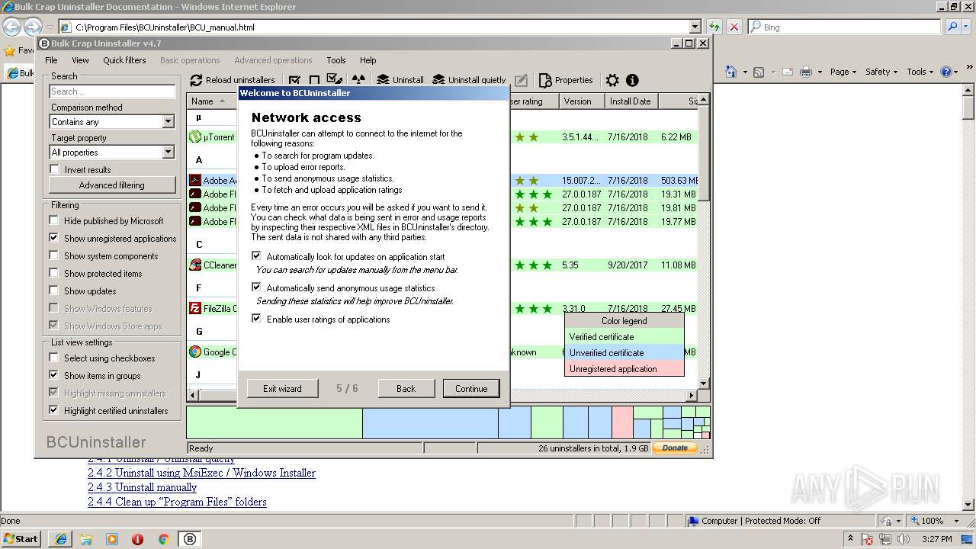This screenshot has height=549, width=976.
Task: Open the IE Safety menu dropdown
Action: pos(882,72)
